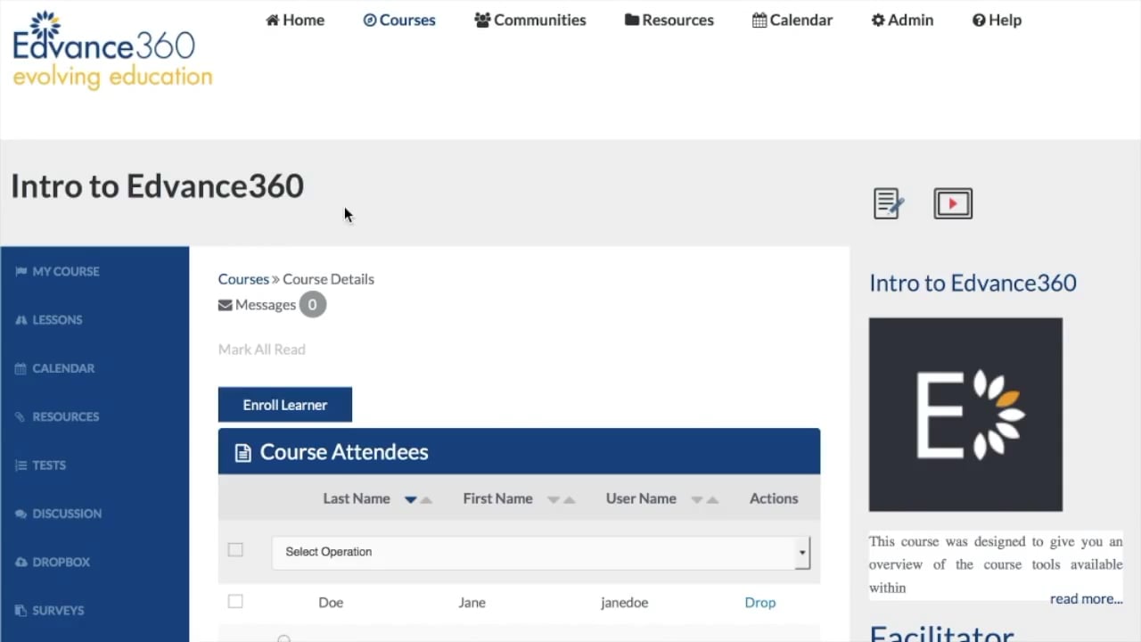Image resolution: width=1141 pixels, height=642 pixels.
Task: Click read more link in course description
Action: (1086, 599)
